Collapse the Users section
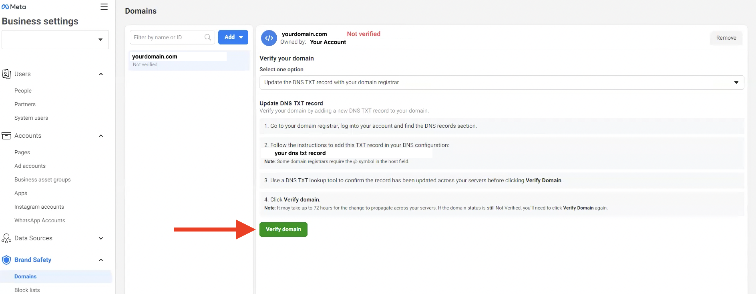This screenshot has width=756, height=294. click(101, 74)
